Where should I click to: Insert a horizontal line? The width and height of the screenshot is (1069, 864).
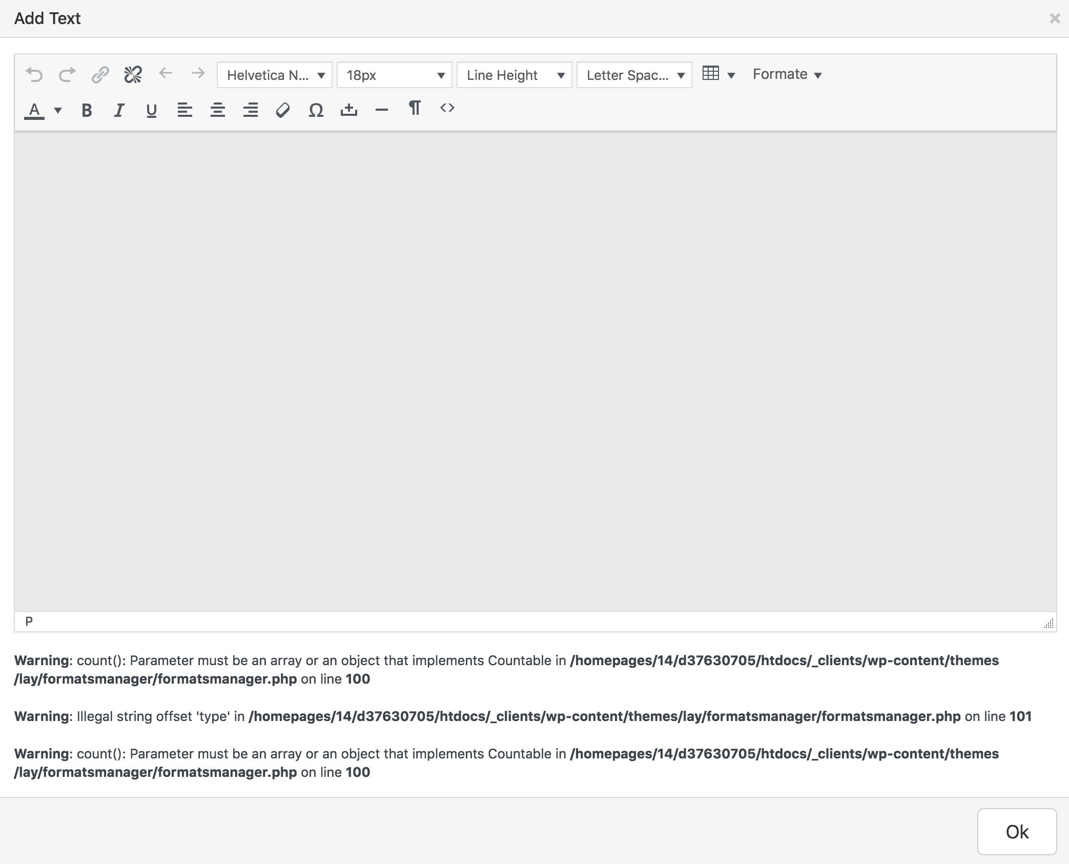(381, 110)
